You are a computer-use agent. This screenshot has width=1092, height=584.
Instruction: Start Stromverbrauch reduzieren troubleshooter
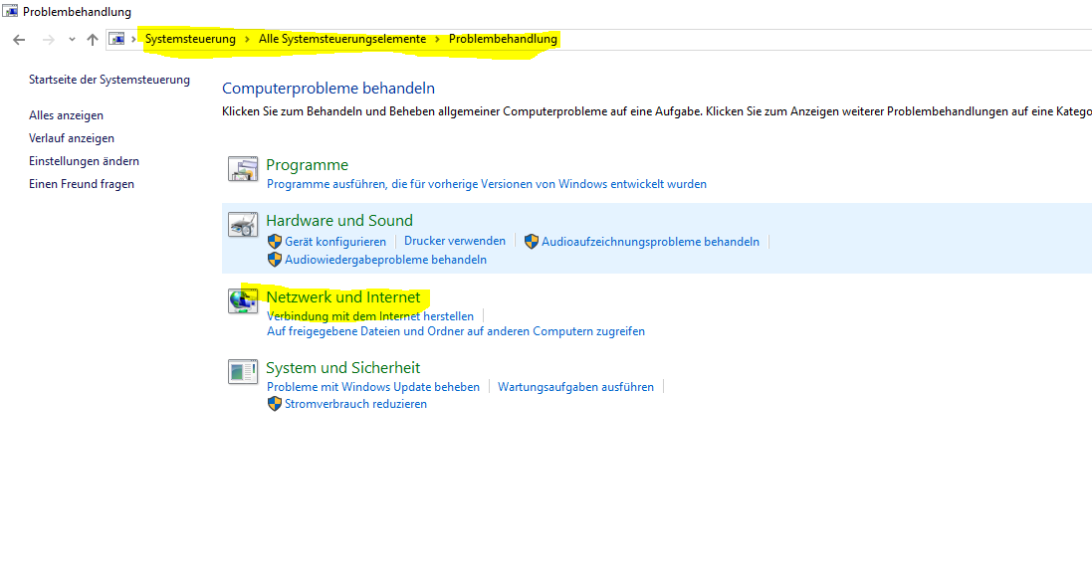356,404
